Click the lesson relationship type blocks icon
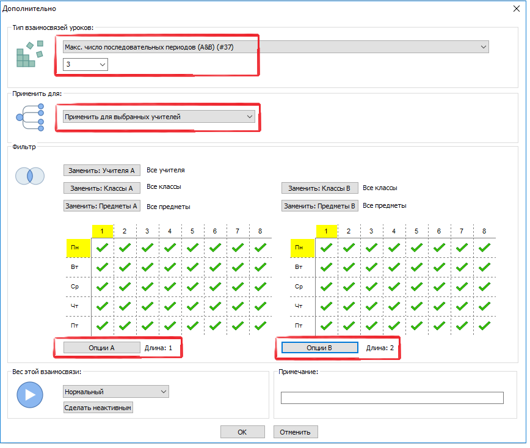The height and width of the screenshot is (448, 530). point(30,53)
